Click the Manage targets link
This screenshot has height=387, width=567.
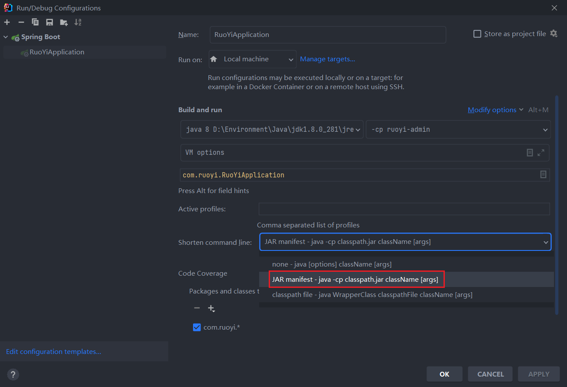pos(327,59)
